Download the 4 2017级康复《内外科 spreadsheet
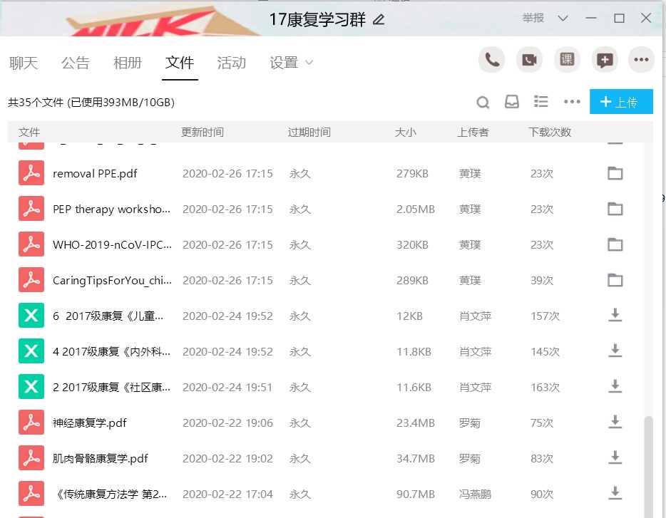Image resolution: width=666 pixels, height=518 pixels. [x=615, y=351]
